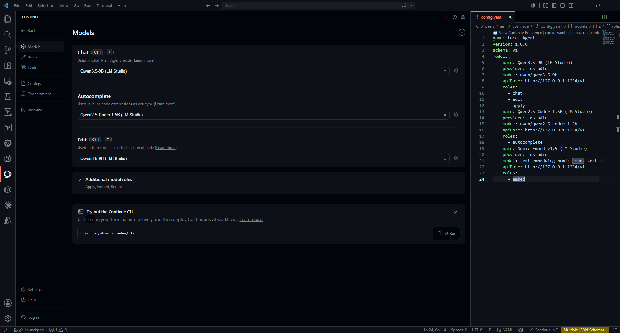Screen dimensions: 620x333
Task: Change Spaces: 2 indentation setting
Action: 459,330
